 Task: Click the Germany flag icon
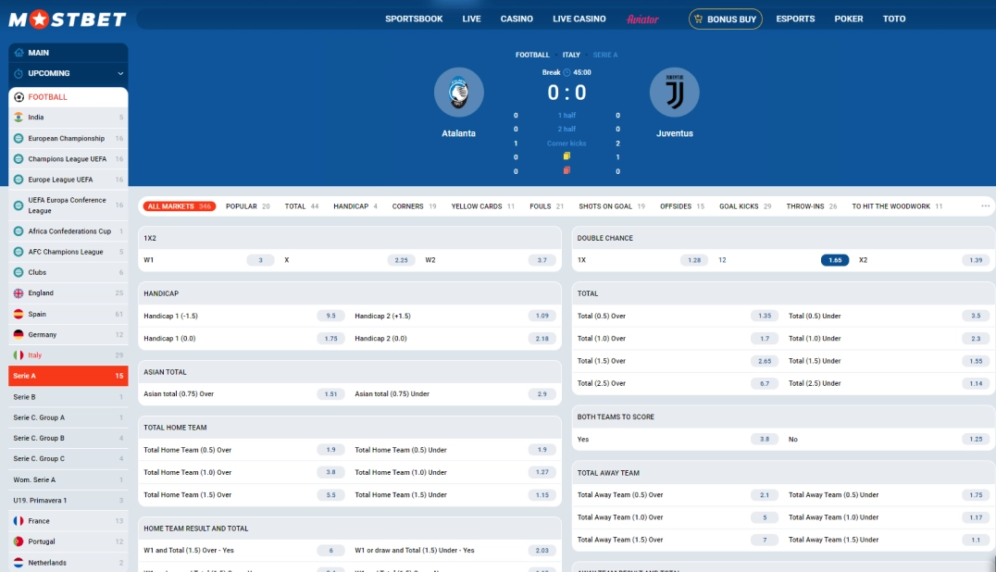19,334
